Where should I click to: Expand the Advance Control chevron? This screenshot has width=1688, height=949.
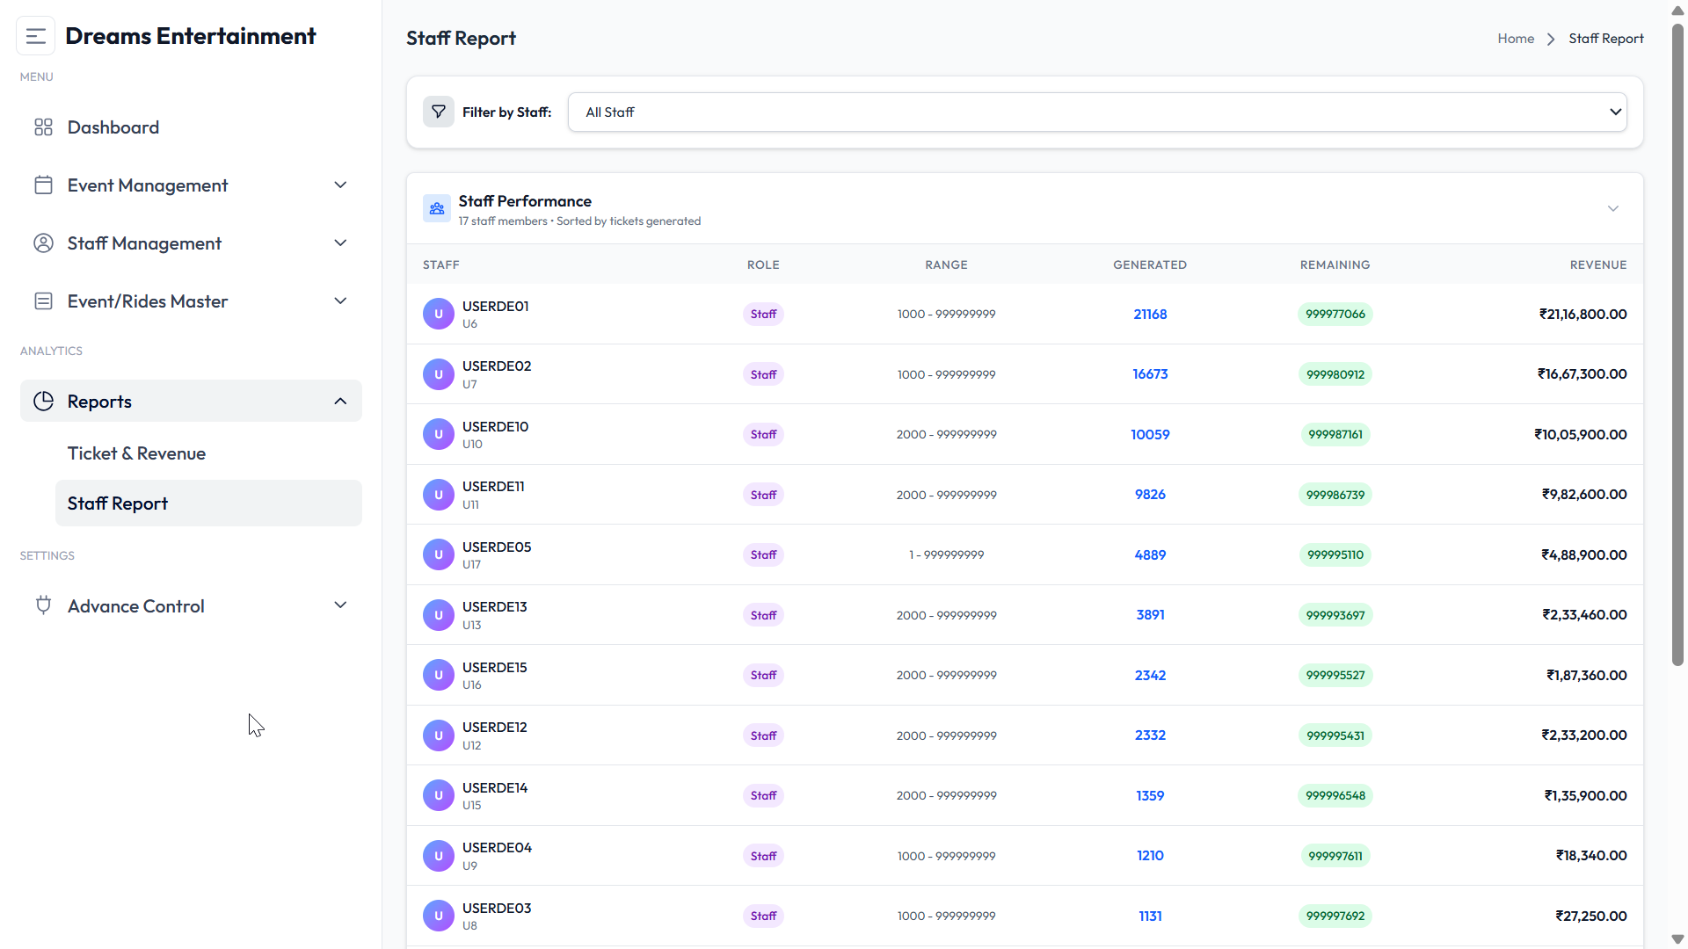341,605
